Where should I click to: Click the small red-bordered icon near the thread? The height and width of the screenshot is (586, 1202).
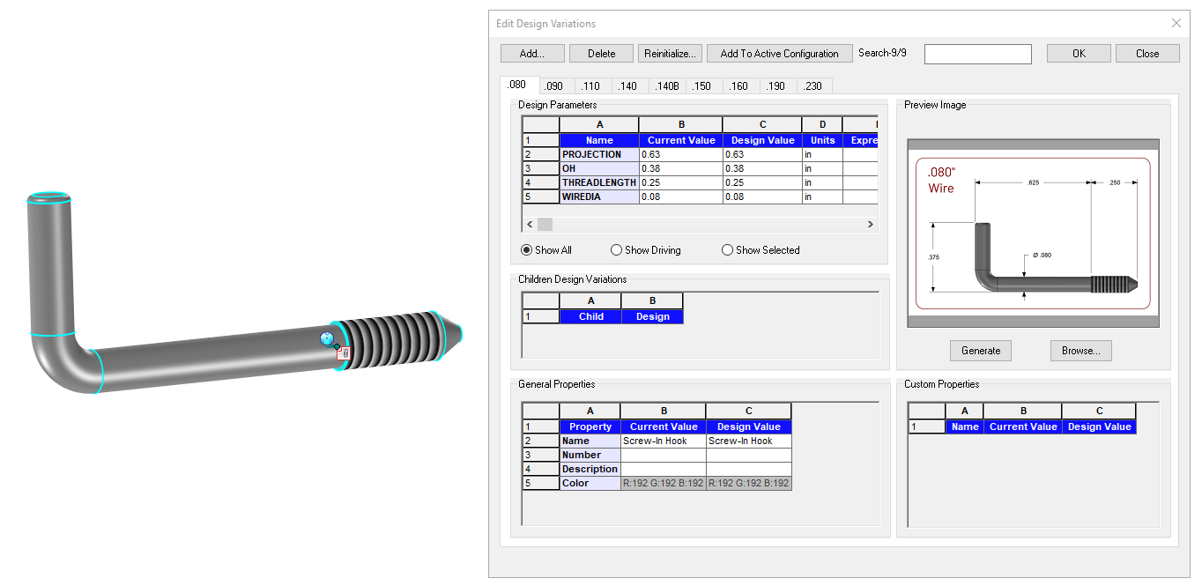[344, 352]
